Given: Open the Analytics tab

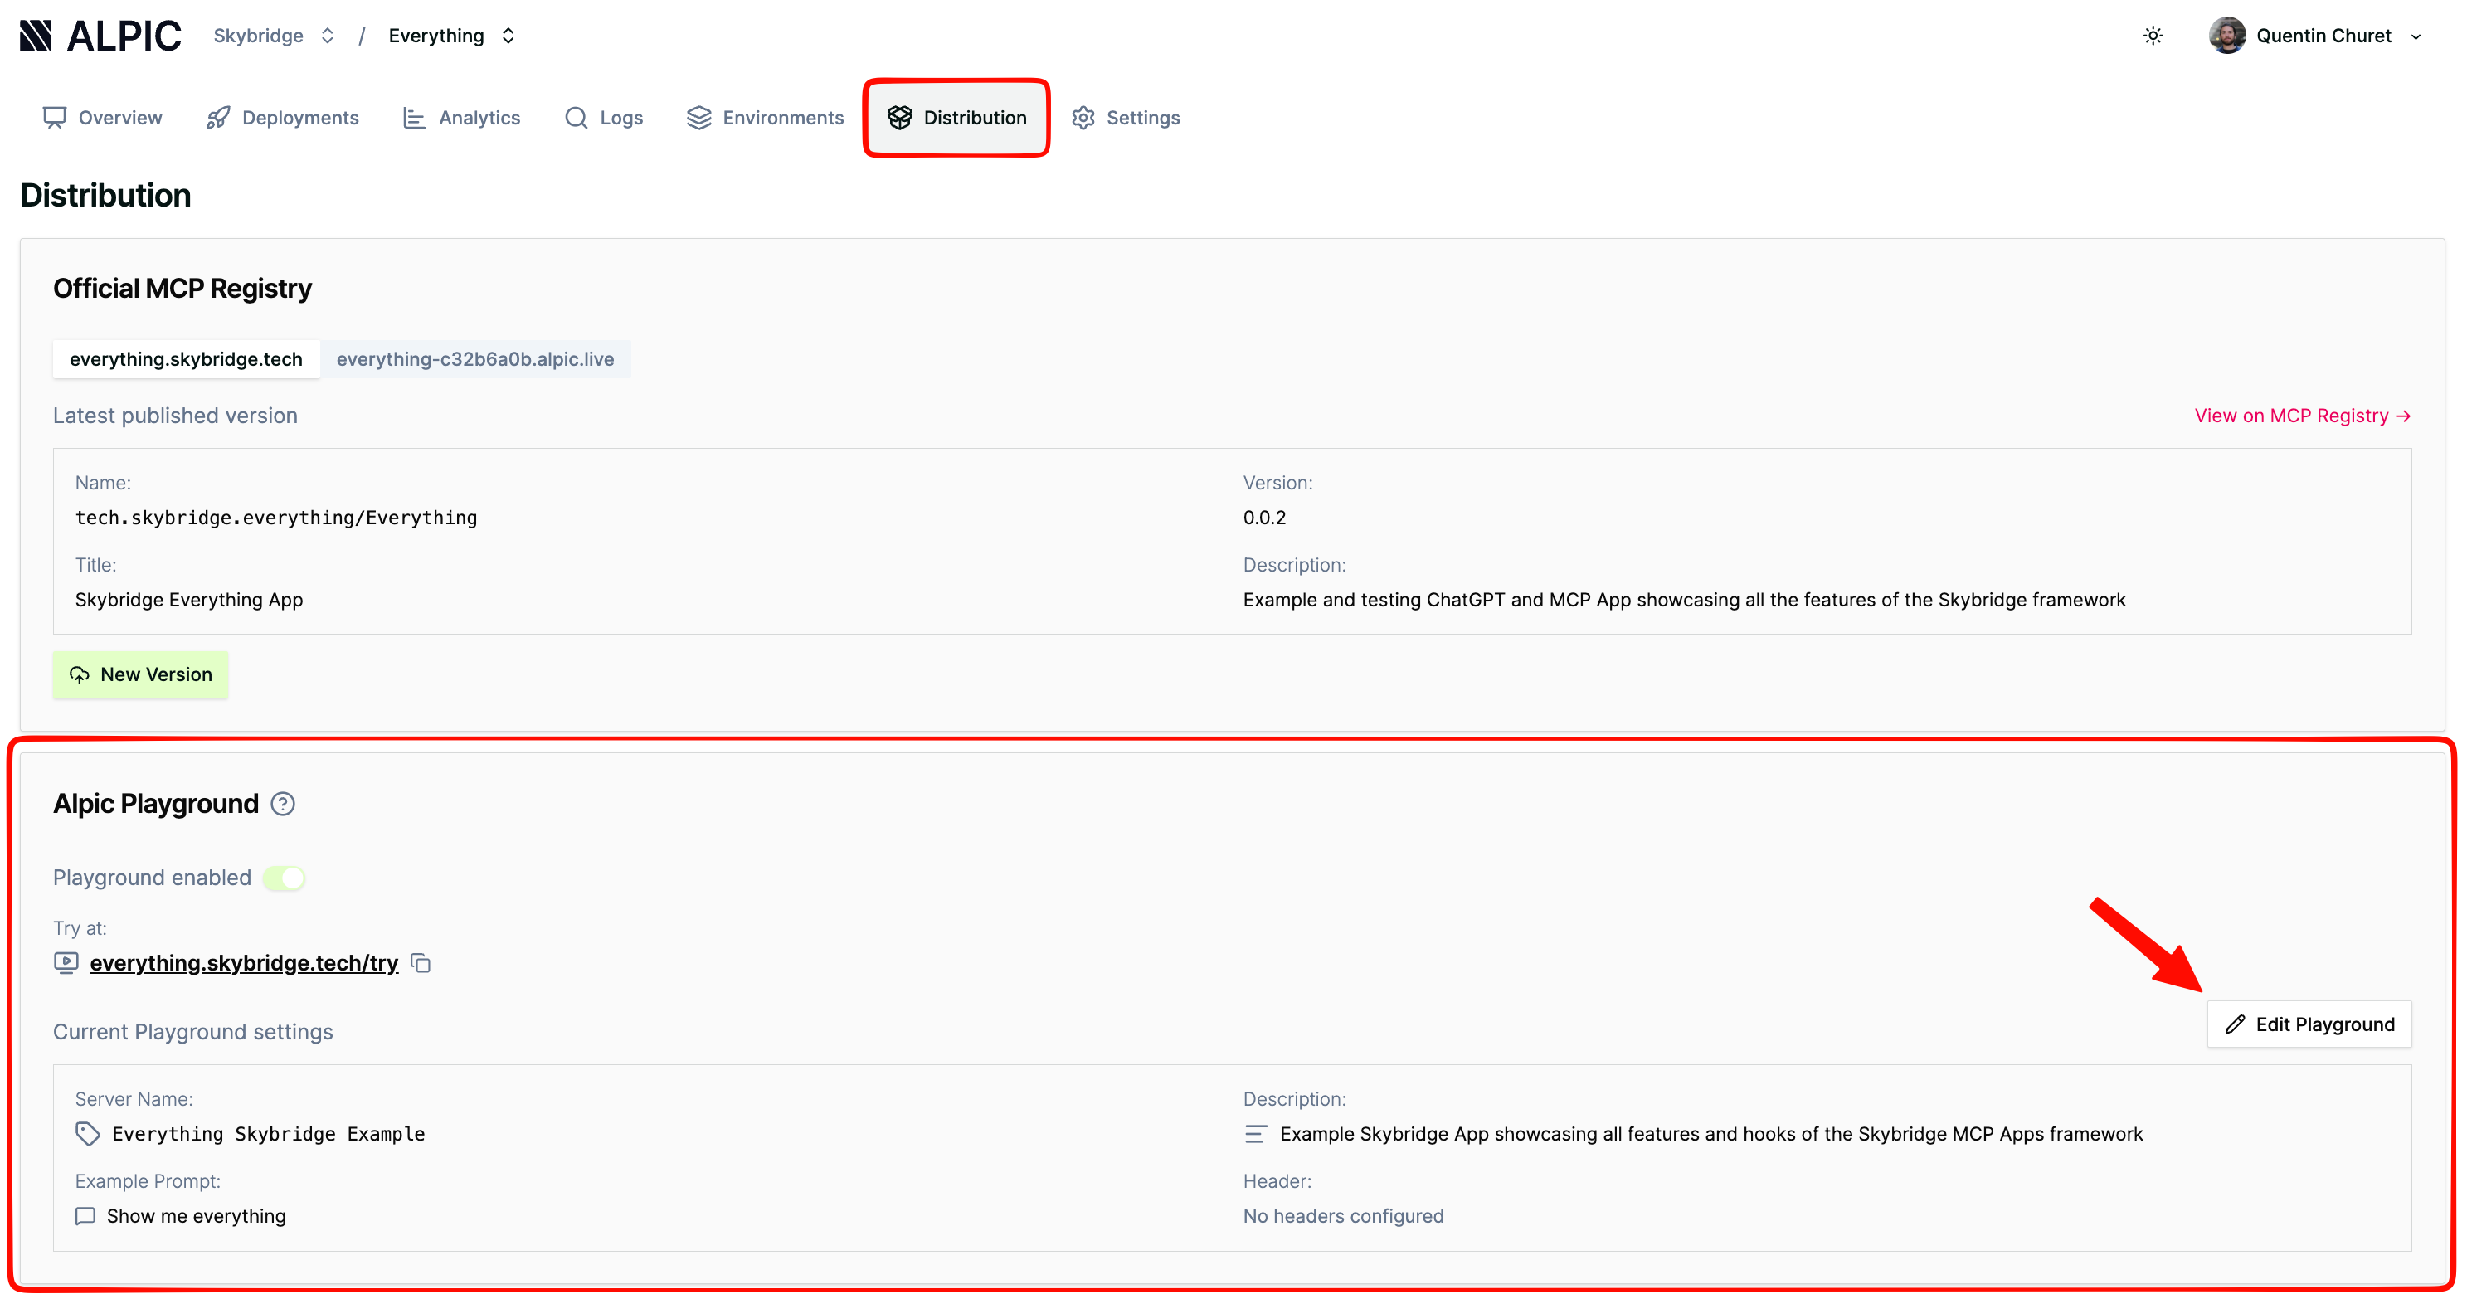Looking at the screenshot, I should click(461, 118).
